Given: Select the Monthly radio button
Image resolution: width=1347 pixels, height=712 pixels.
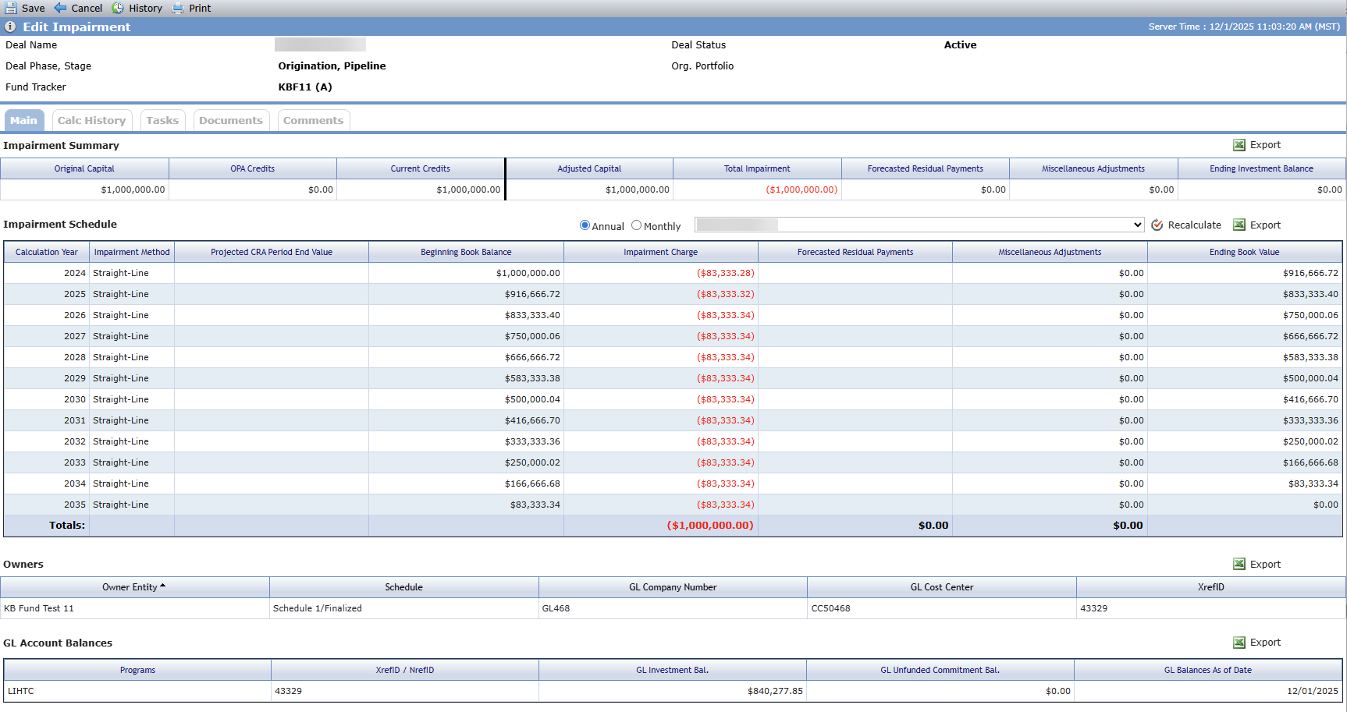Looking at the screenshot, I should [x=636, y=225].
